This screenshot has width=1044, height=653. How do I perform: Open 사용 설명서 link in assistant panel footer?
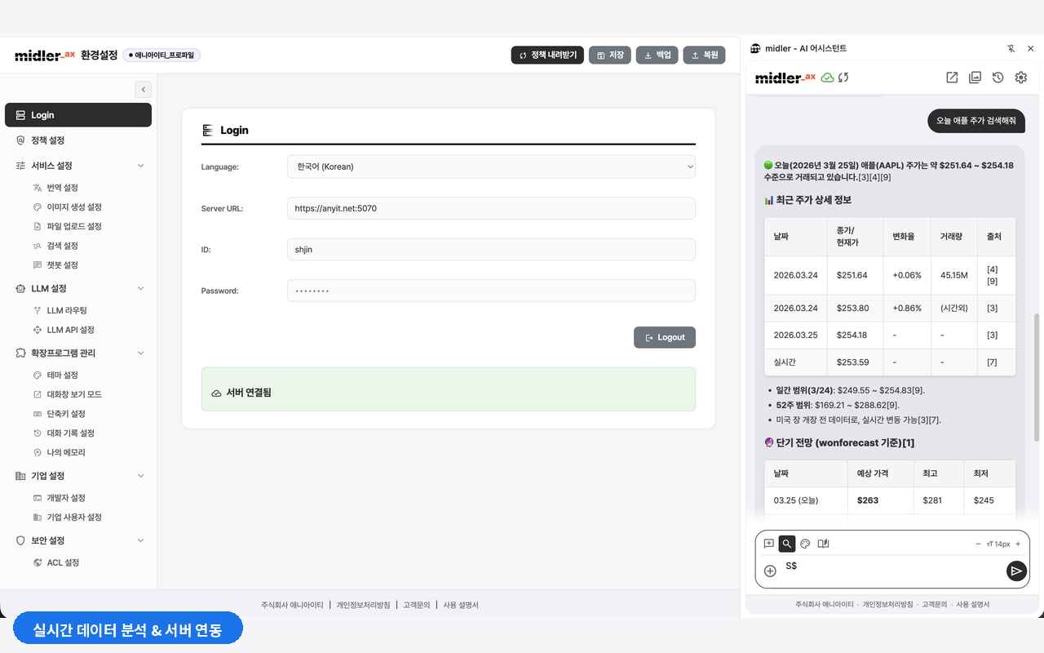[973, 605]
